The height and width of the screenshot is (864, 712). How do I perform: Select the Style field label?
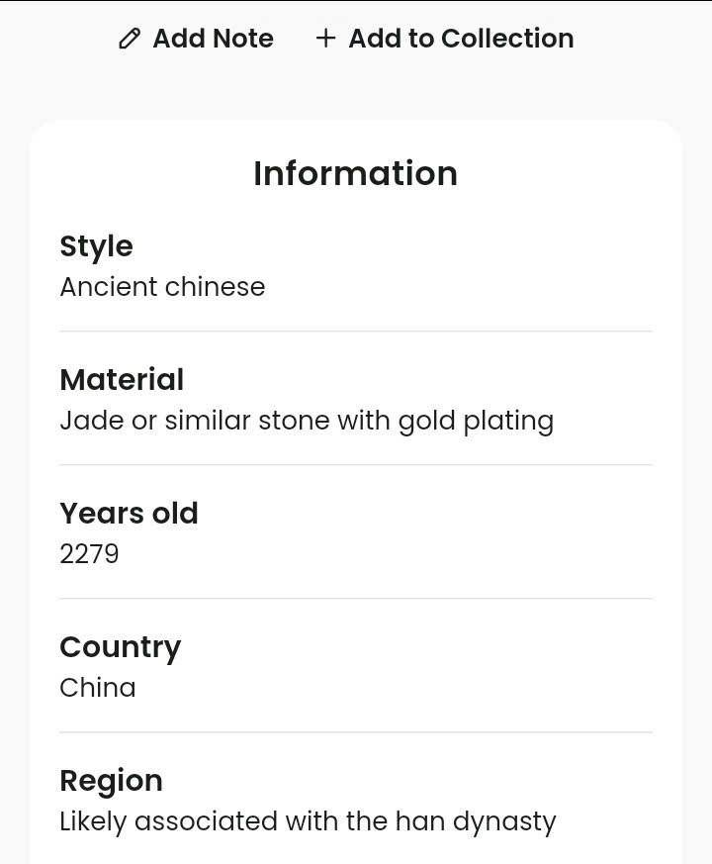pos(96,246)
